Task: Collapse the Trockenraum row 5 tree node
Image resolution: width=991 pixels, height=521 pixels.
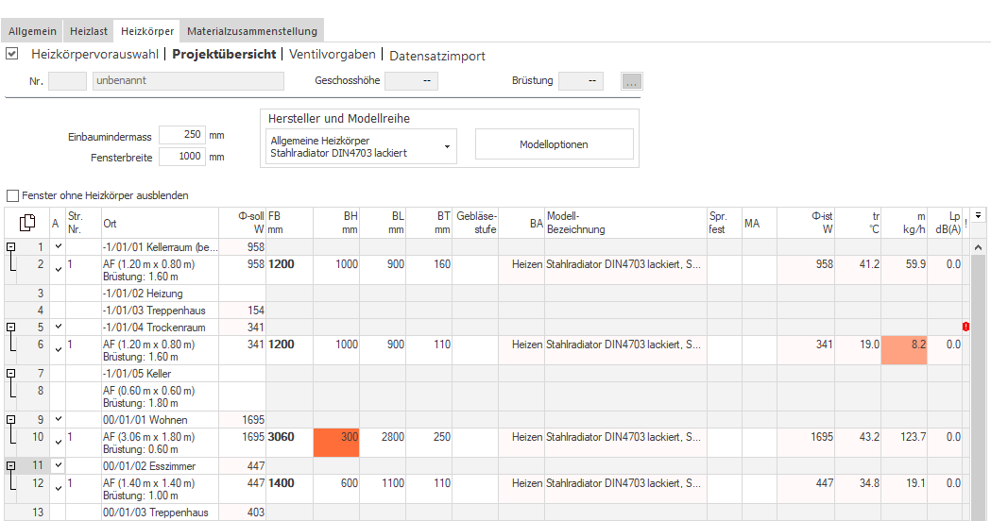Action: 10,328
